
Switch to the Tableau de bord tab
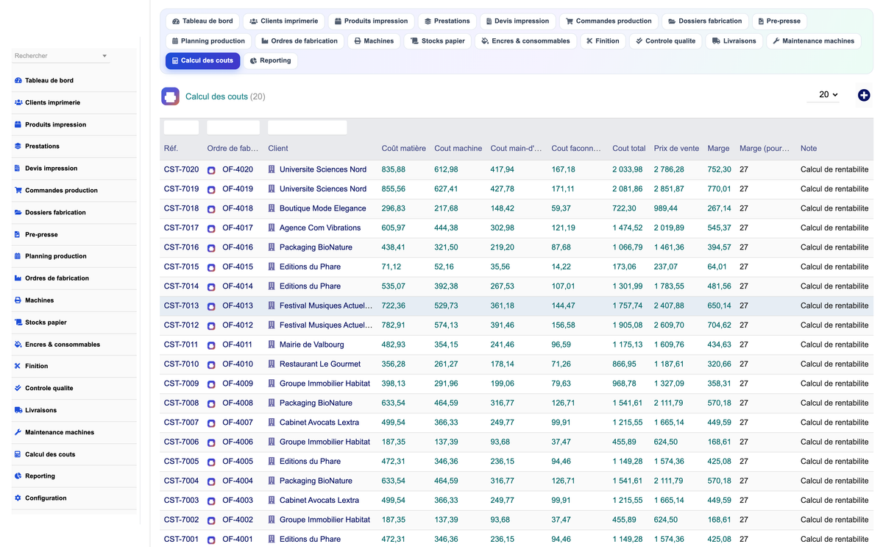(x=202, y=21)
